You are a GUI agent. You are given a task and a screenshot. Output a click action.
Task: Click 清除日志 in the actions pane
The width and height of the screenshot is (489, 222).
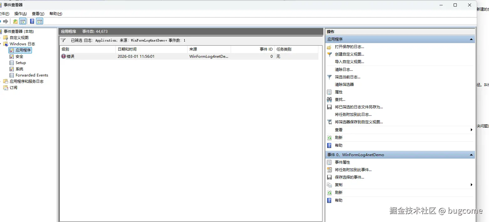tap(344, 70)
